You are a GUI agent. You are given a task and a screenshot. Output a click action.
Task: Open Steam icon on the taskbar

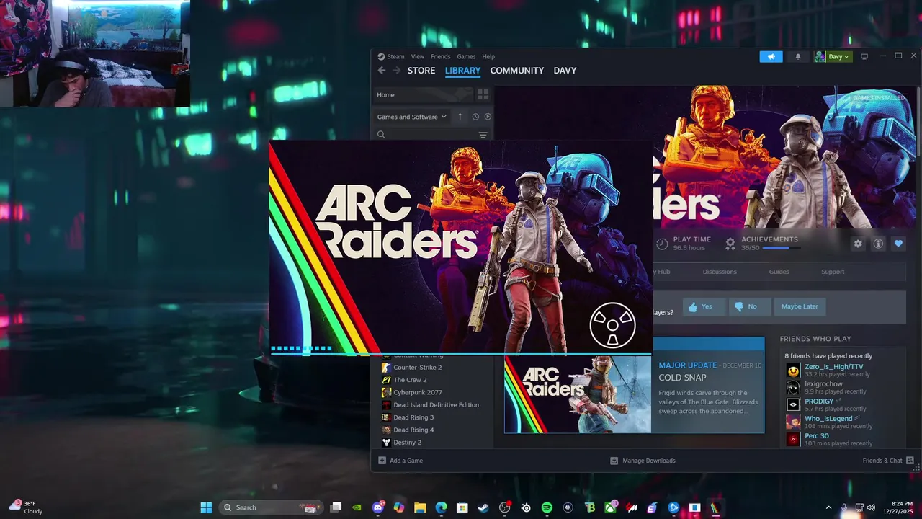click(x=483, y=507)
